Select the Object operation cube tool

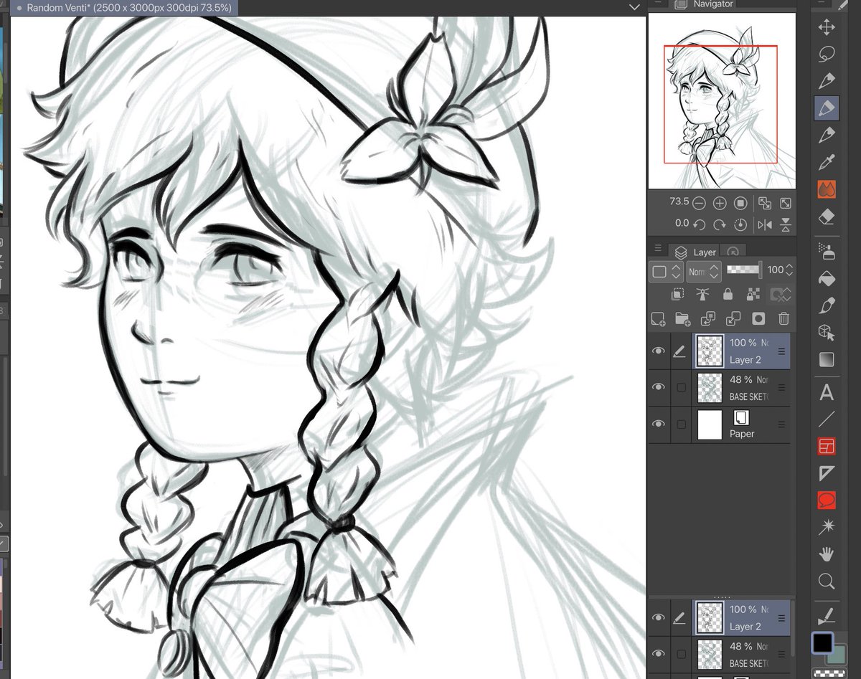pyautogui.click(x=827, y=332)
